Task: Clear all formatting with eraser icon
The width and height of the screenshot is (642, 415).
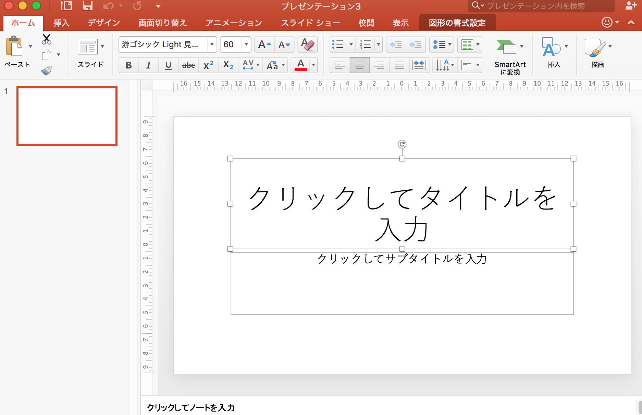Action: [x=307, y=45]
